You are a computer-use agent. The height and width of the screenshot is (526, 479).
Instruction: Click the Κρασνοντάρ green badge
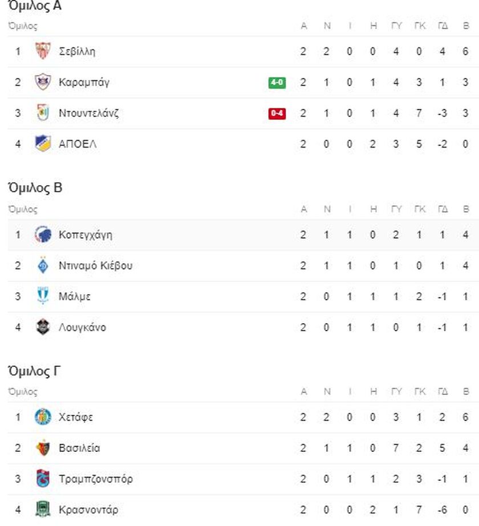point(43,509)
